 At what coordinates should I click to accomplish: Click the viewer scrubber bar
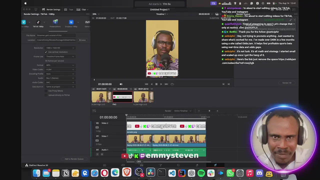[162, 80]
